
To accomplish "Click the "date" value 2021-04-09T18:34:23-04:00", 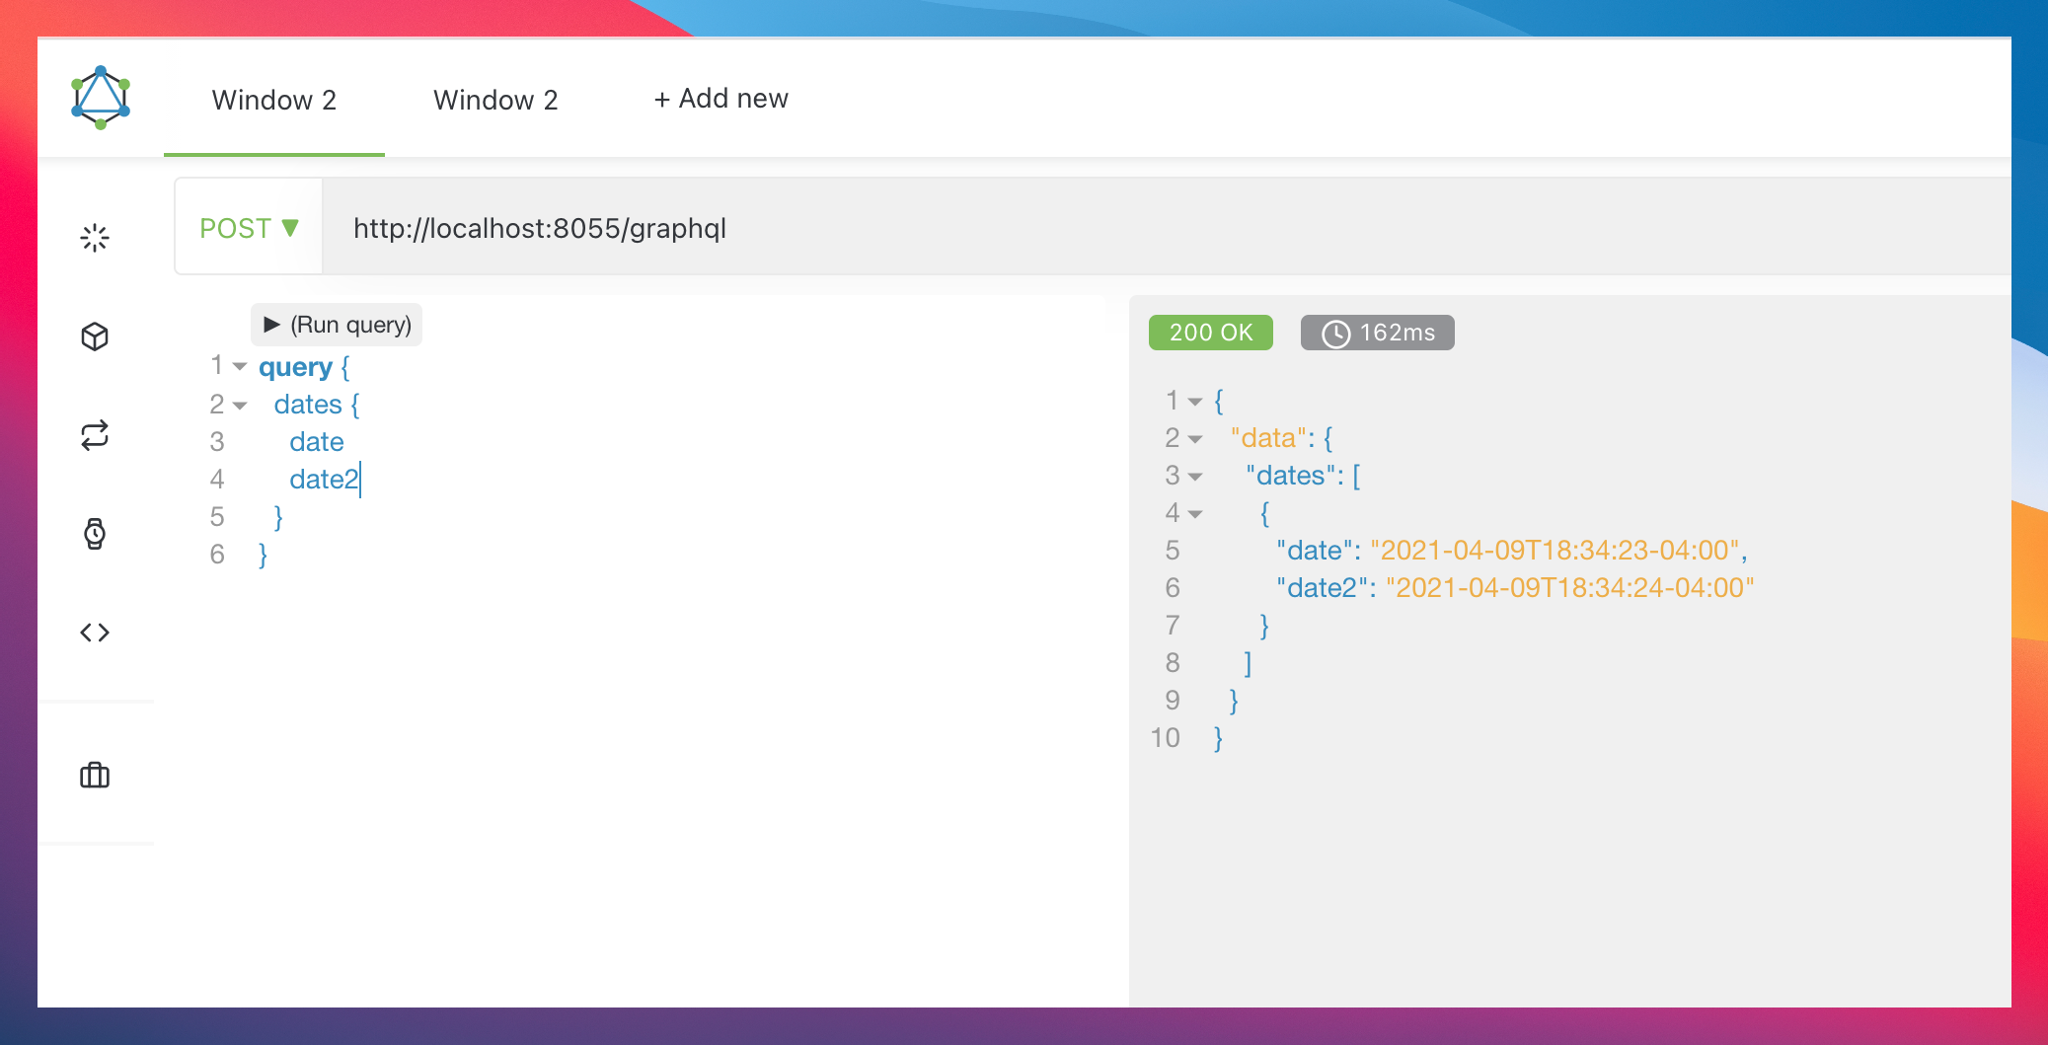I will pyautogui.click(x=1555, y=551).
